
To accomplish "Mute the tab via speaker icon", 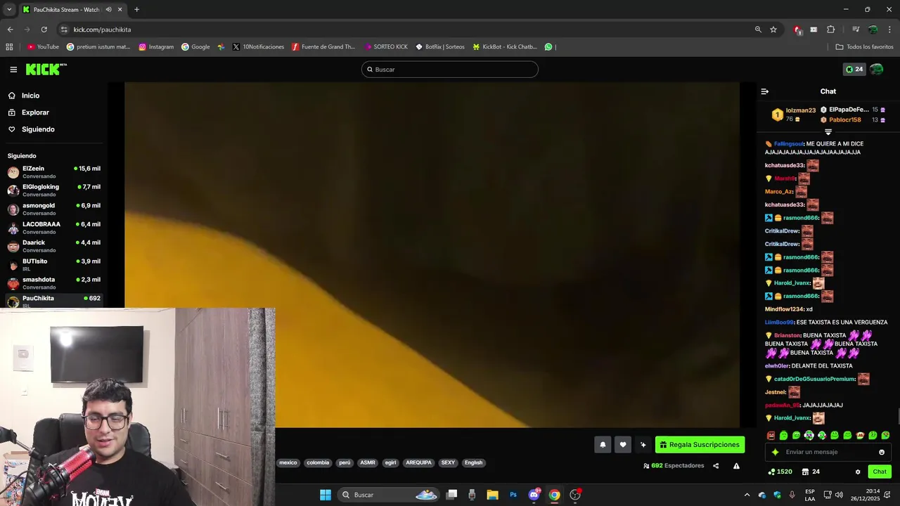I will tap(108, 10).
